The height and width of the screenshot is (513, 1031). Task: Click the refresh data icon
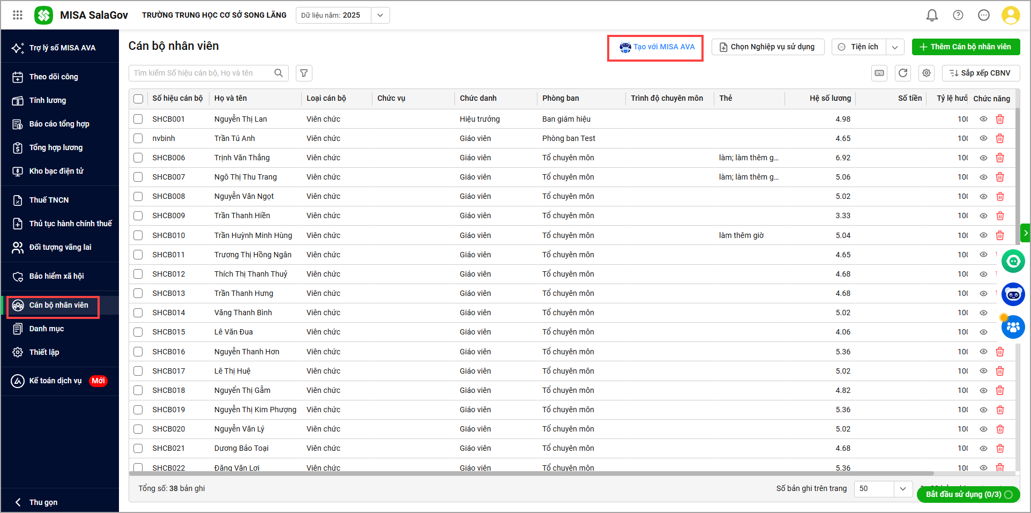[903, 73]
